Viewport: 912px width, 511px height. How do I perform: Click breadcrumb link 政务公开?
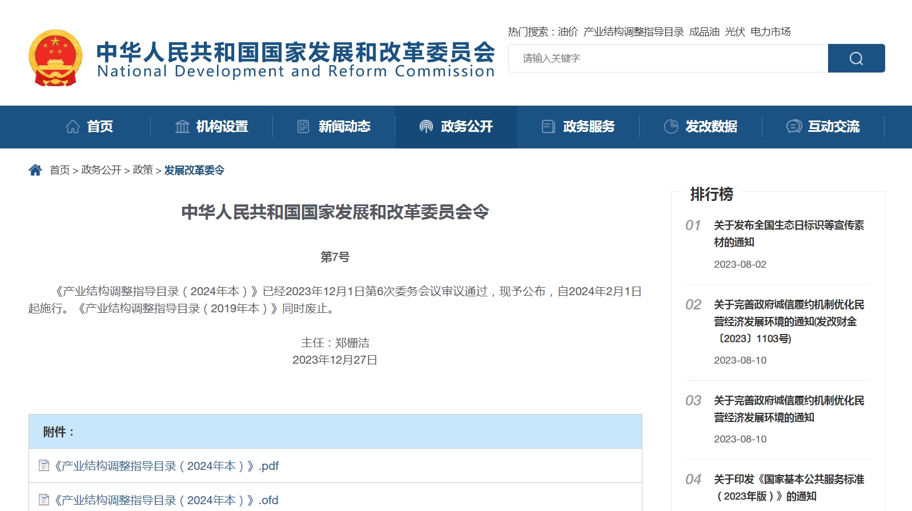tap(101, 170)
